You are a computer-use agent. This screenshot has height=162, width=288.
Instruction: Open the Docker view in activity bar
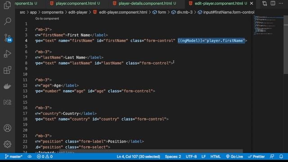tap(7, 86)
